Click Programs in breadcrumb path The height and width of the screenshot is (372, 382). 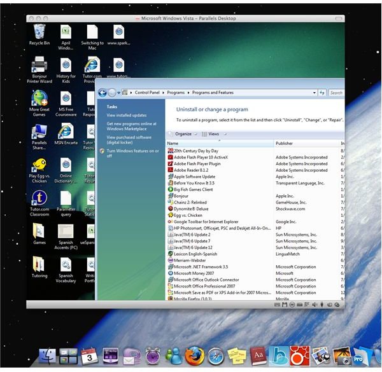coord(176,93)
